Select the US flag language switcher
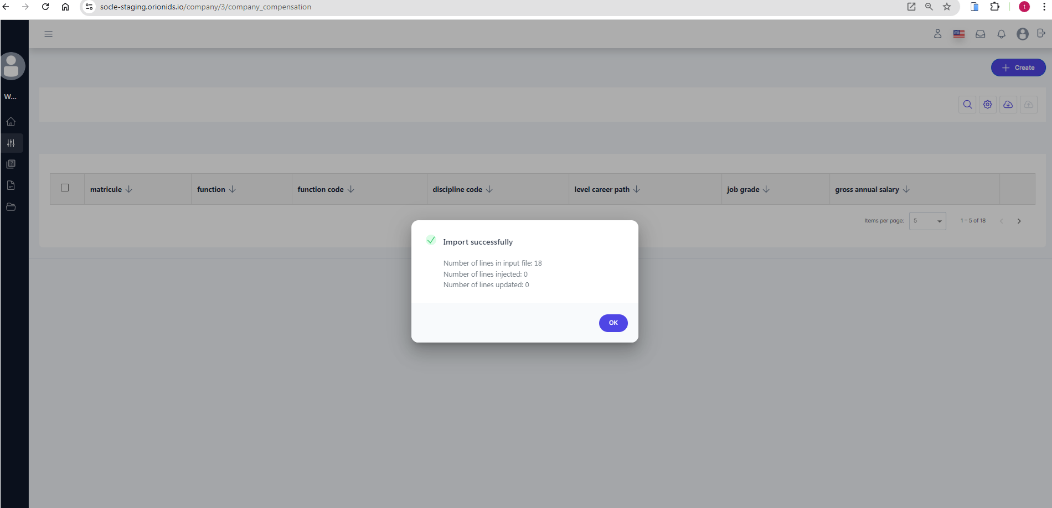 (x=959, y=34)
